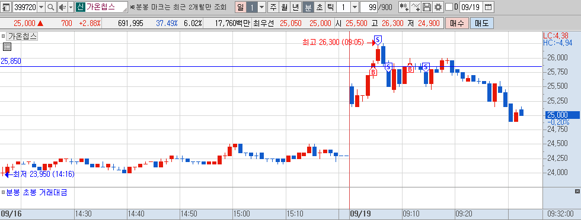Click the low price 24,900
Screen dimensions: 581x220
coord(428,23)
